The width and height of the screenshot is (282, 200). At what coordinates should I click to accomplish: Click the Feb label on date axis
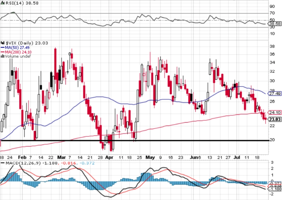point(22,157)
